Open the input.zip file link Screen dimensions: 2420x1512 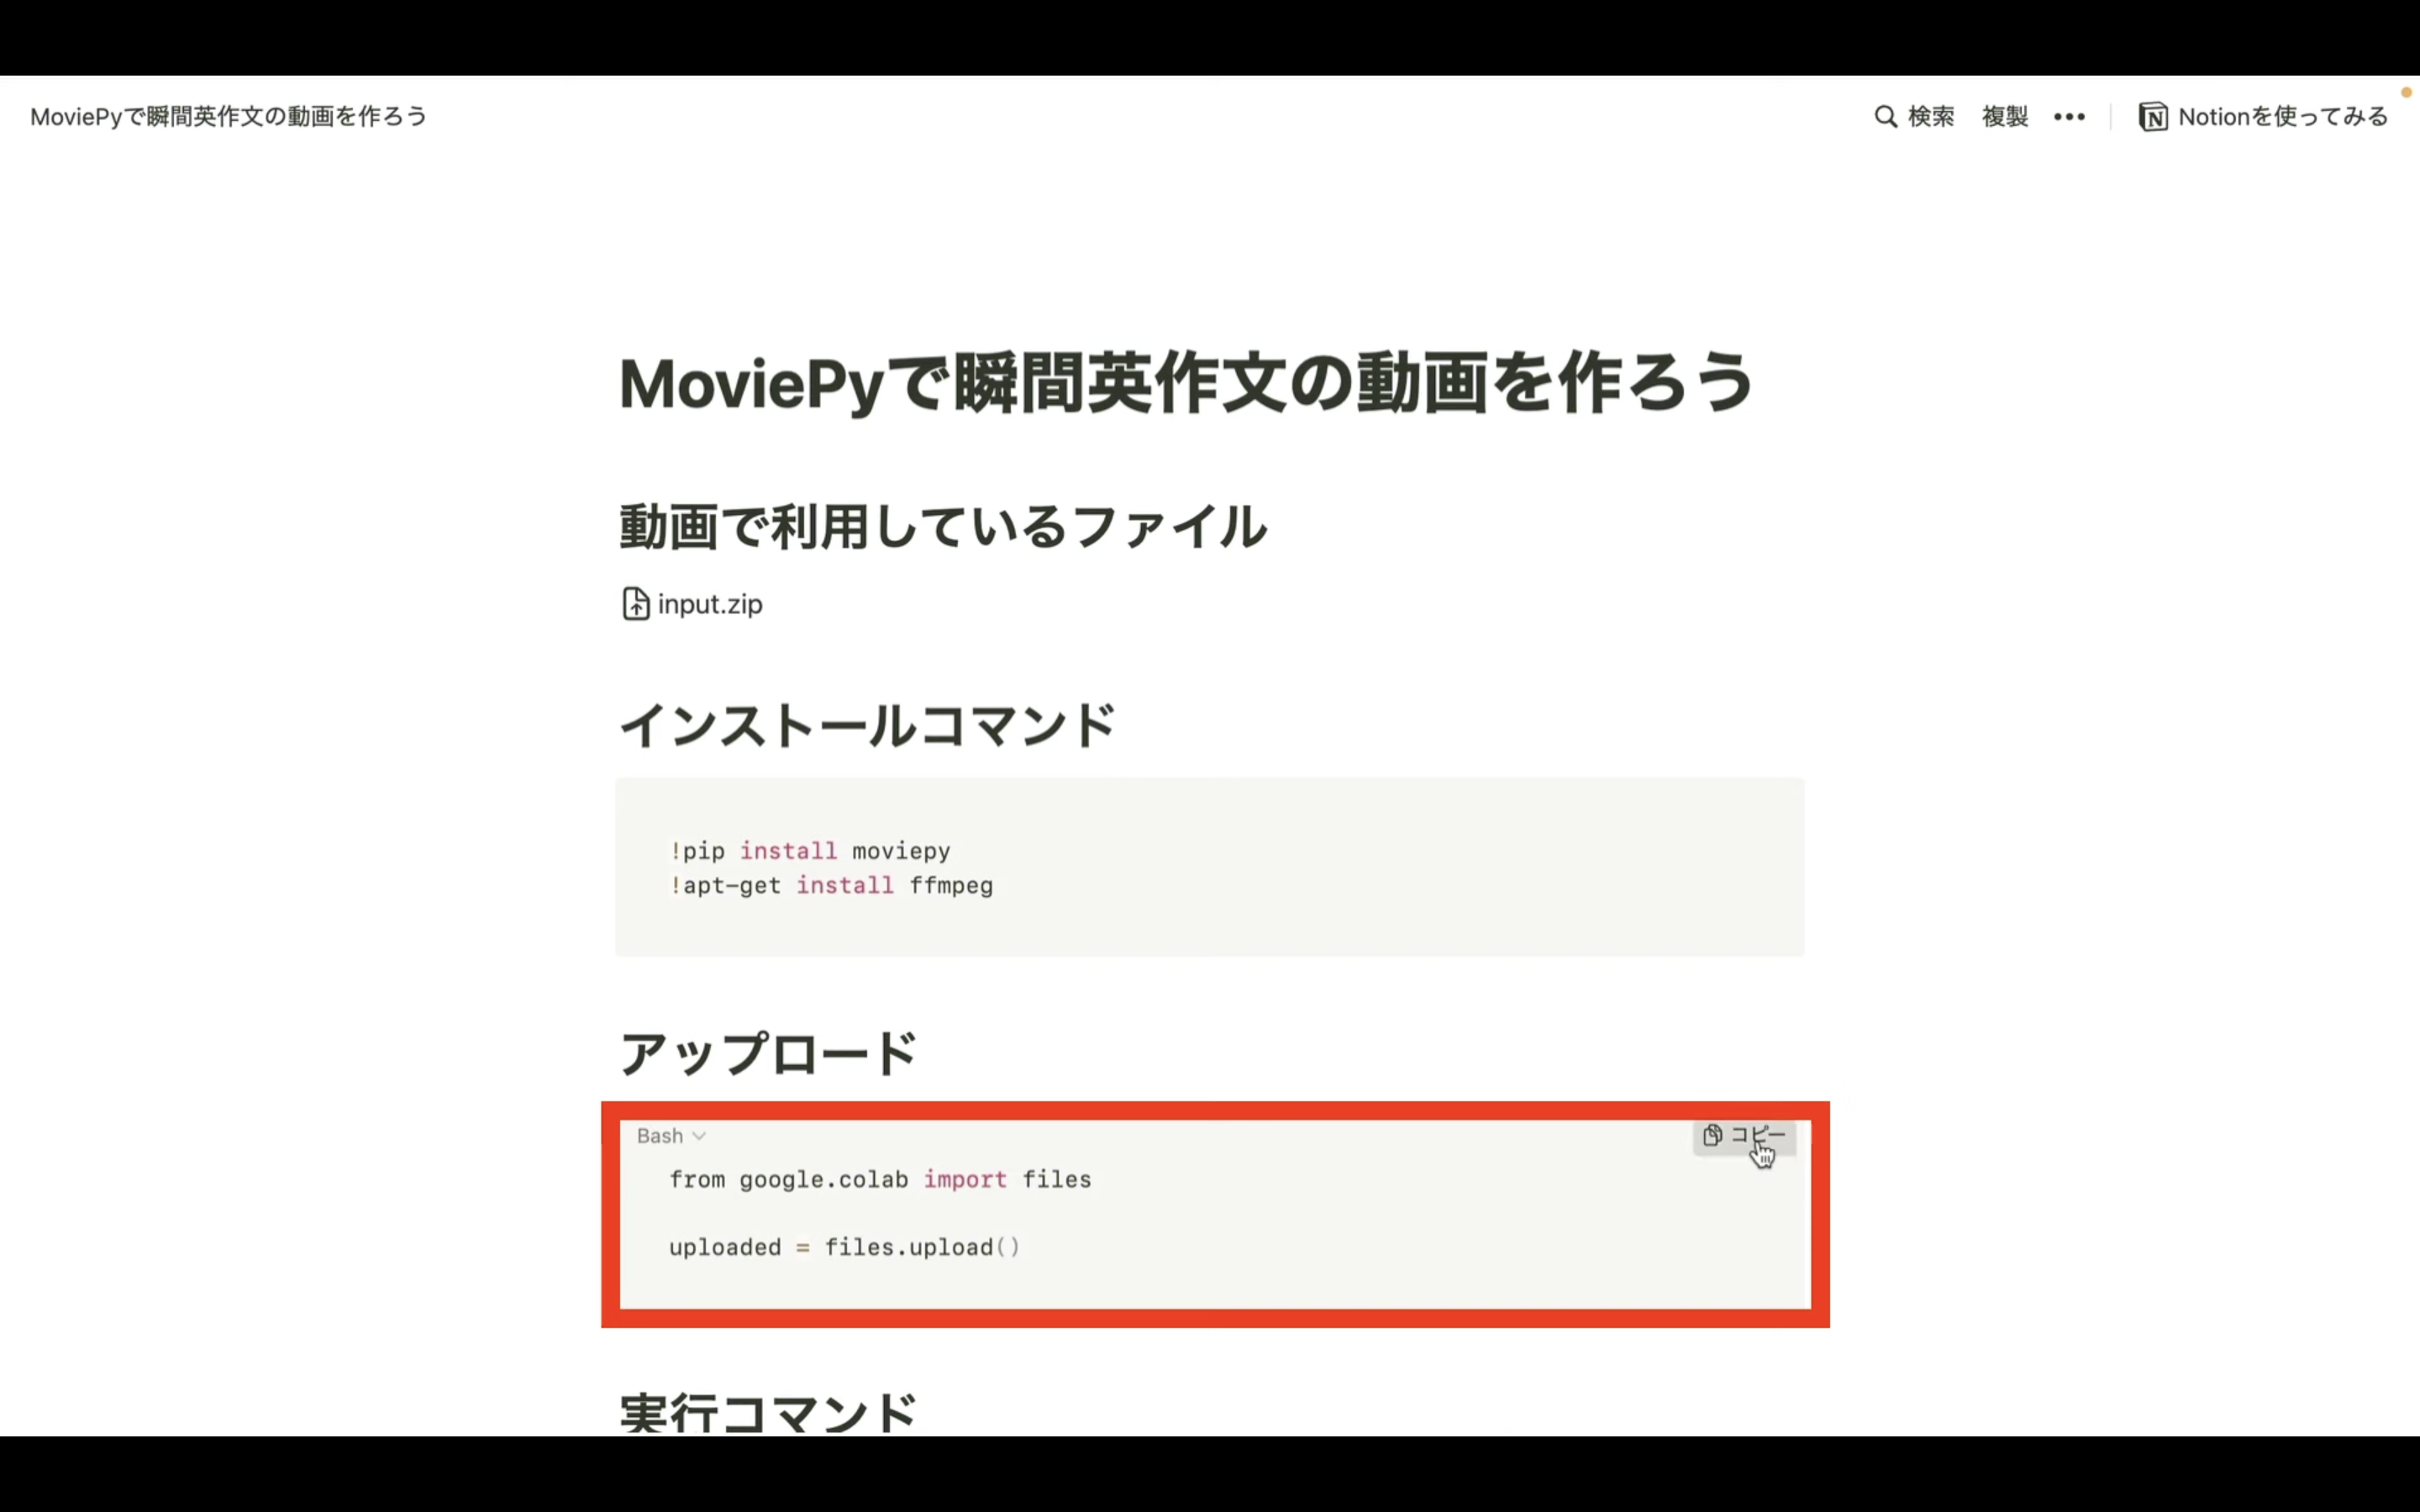click(x=710, y=604)
